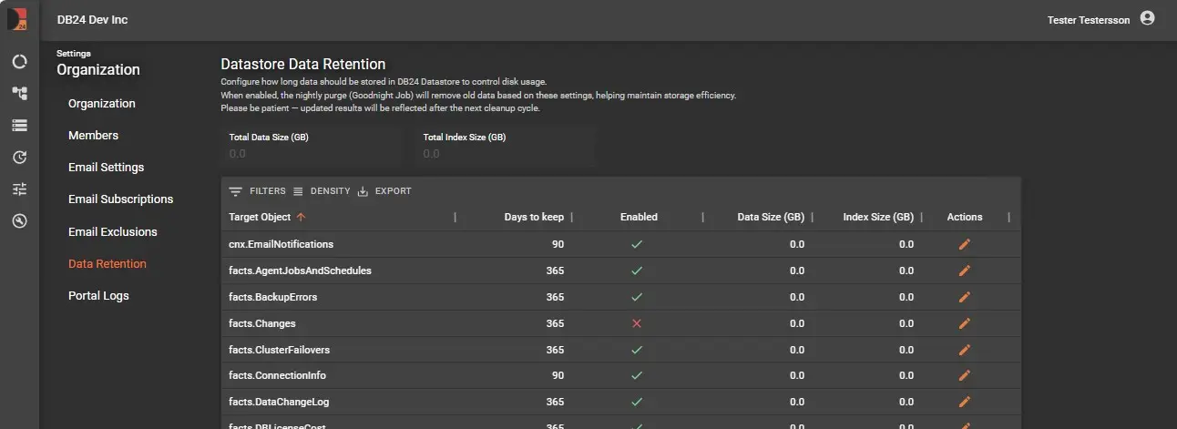Open the circular dashboard icon in sidebar
The image size is (1177, 429).
pyautogui.click(x=19, y=62)
